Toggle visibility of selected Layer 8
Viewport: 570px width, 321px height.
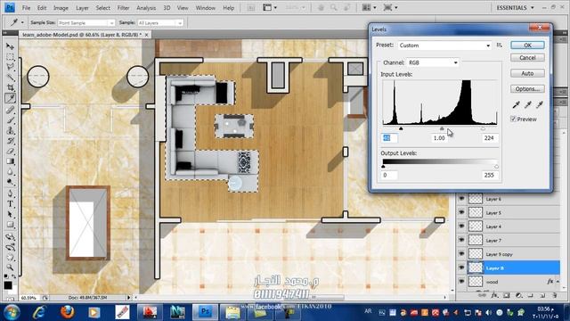[x=461, y=267]
